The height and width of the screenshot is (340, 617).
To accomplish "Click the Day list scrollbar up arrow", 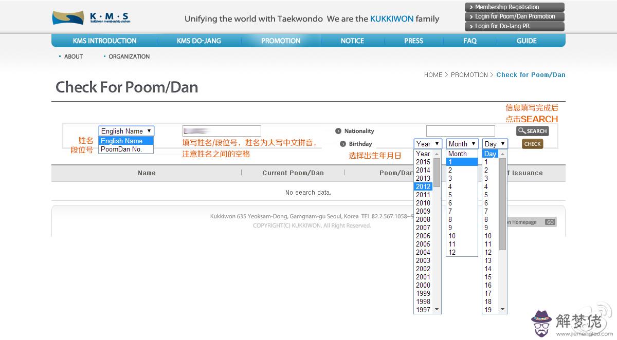I will pyautogui.click(x=503, y=154).
